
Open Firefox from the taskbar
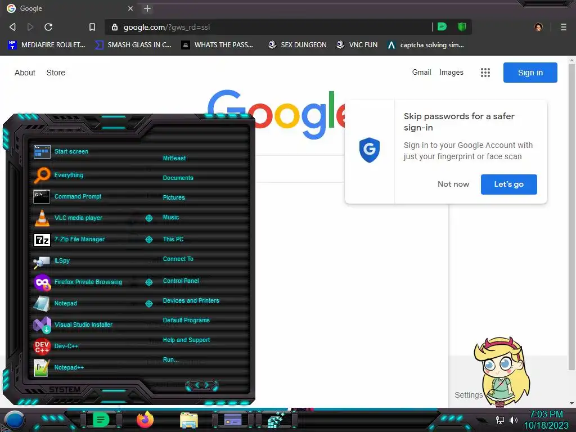tap(145, 420)
